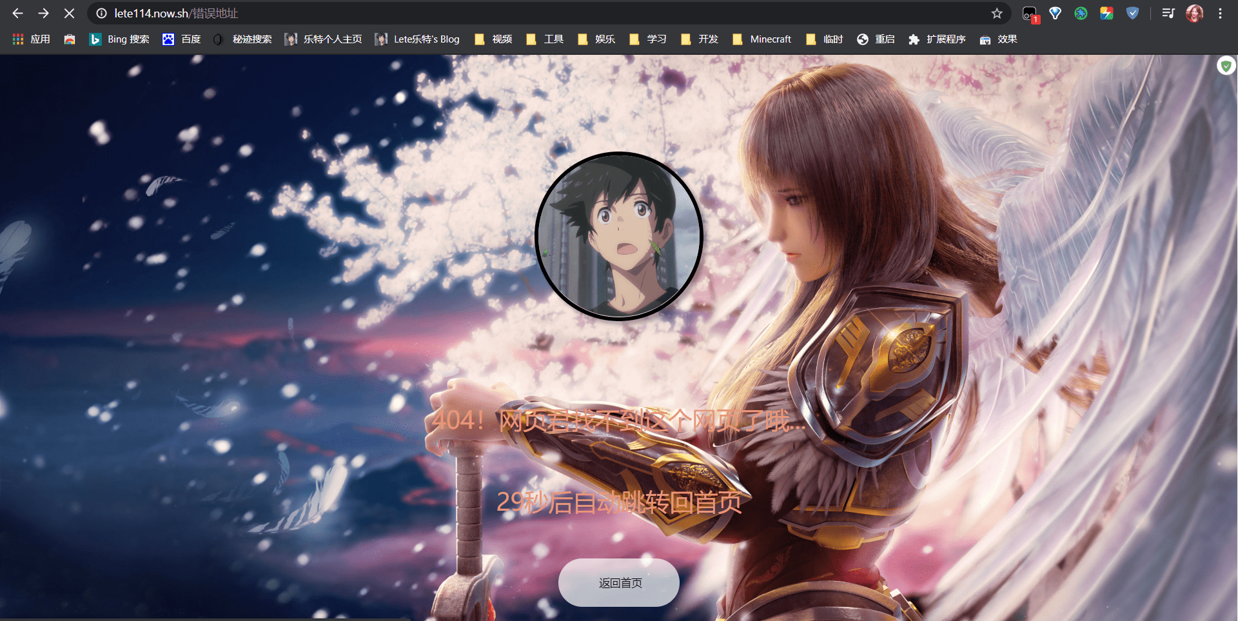Click the circular anime avatar image
Screen dimensions: 1238x621
click(x=619, y=236)
